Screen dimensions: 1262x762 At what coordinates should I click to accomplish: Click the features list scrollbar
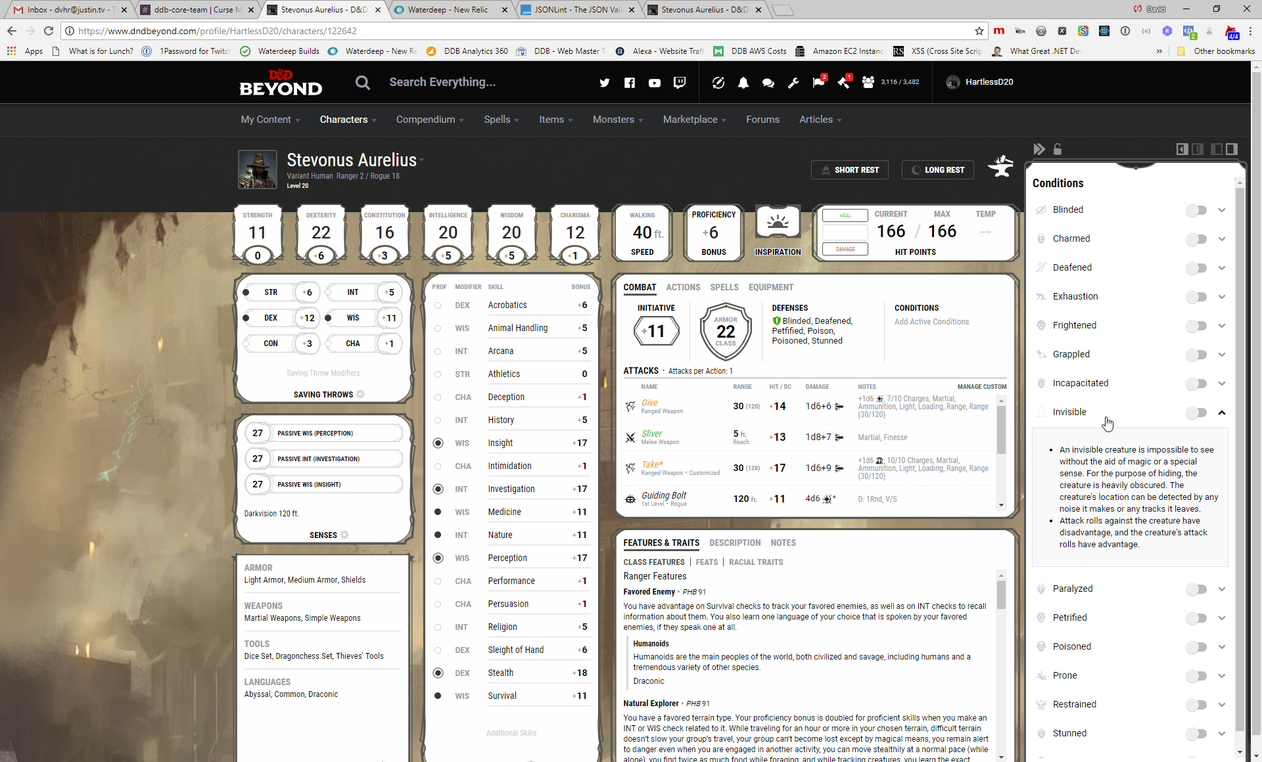click(1002, 594)
